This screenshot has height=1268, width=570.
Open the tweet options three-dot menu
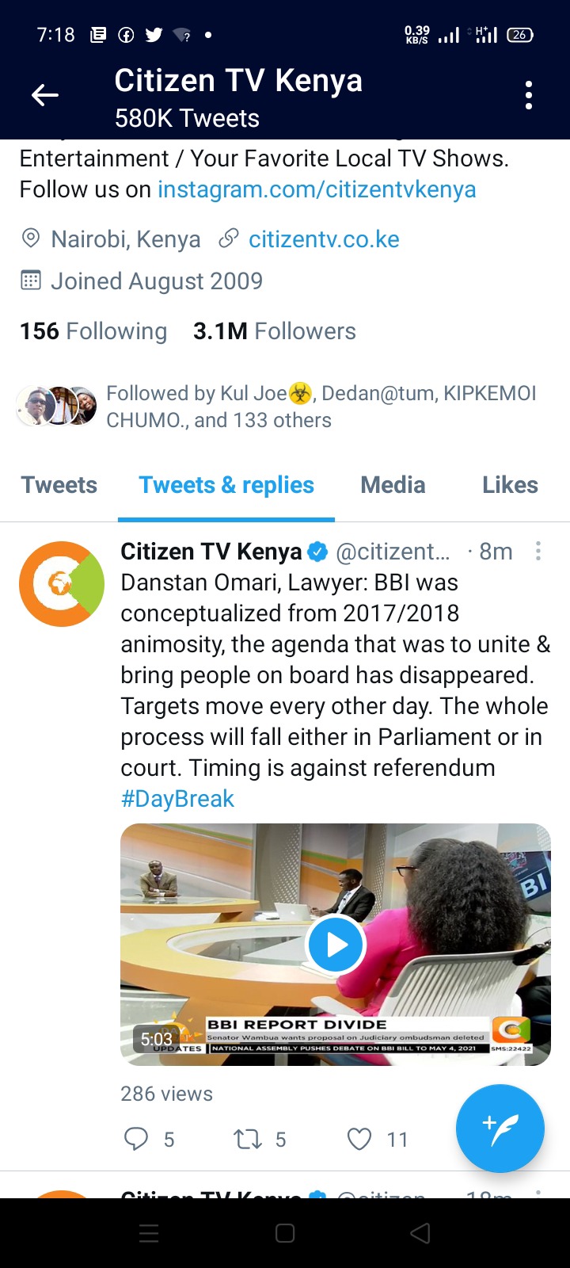[x=538, y=551]
